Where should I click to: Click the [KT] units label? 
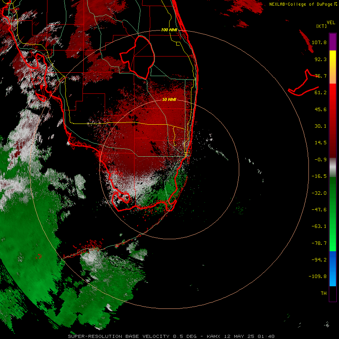(322, 26)
